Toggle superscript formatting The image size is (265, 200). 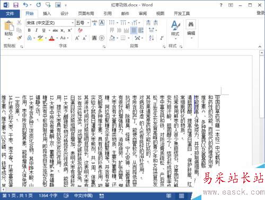(70, 30)
